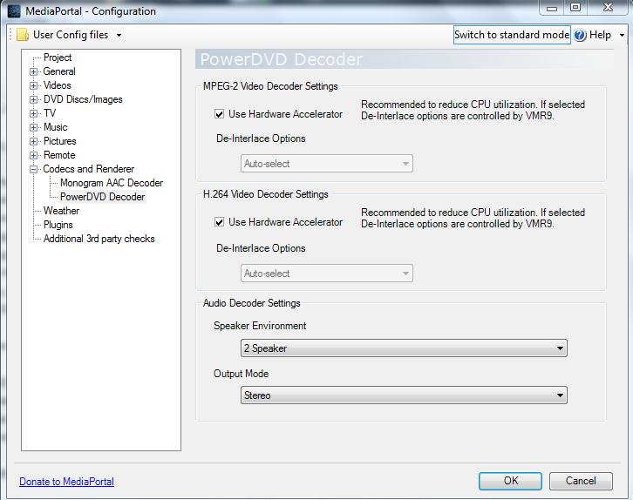Open the Help menu
Viewport: 633px width, 500px height.
point(600,35)
